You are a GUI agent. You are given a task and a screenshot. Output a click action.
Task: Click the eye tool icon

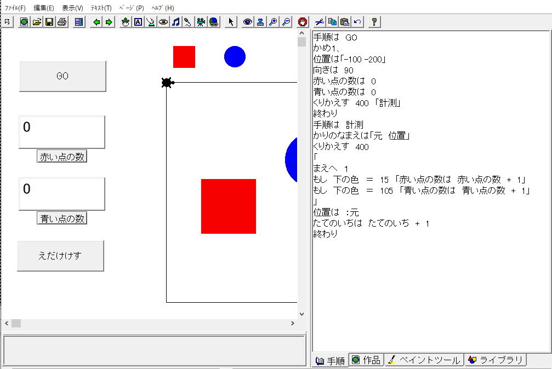[248, 22]
